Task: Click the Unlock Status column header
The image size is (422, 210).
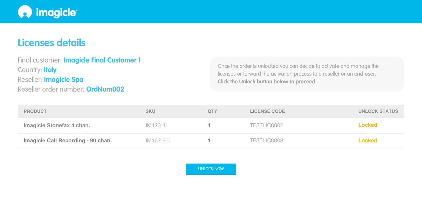Action: [x=378, y=111]
